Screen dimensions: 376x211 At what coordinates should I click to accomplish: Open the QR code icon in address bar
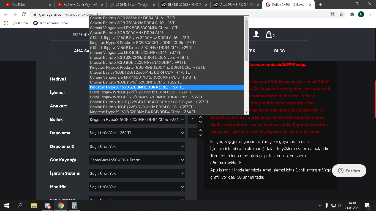click(x=333, y=14)
